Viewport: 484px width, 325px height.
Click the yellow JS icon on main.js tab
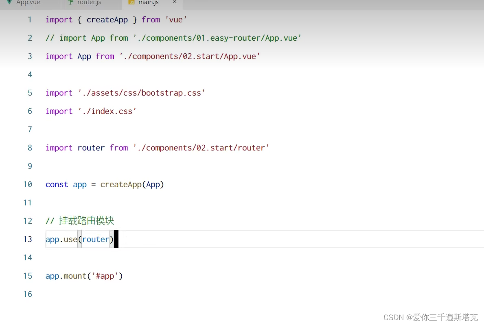[131, 2]
